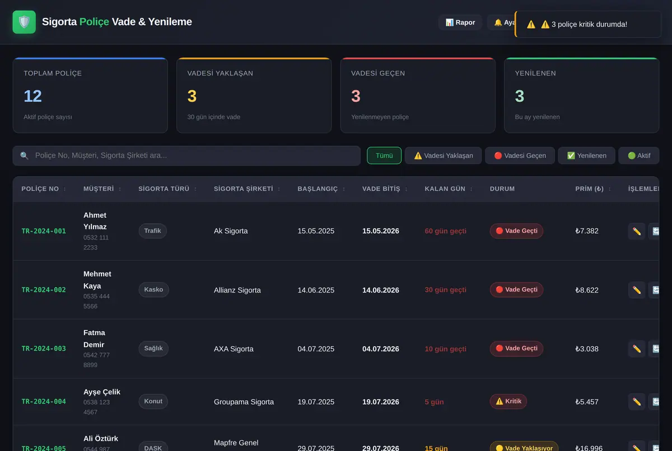Click refresh icon on TR-2024-002 row
Viewport: 672px width, 451px height.
click(656, 290)
